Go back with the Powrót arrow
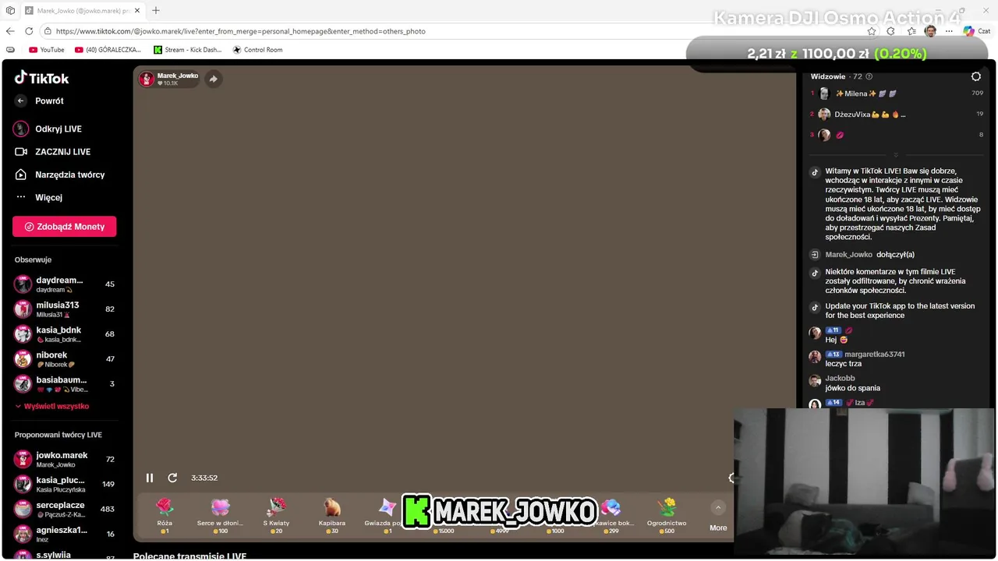The width and height of the screenshot is (998, 561). click(x=21, y=101)
